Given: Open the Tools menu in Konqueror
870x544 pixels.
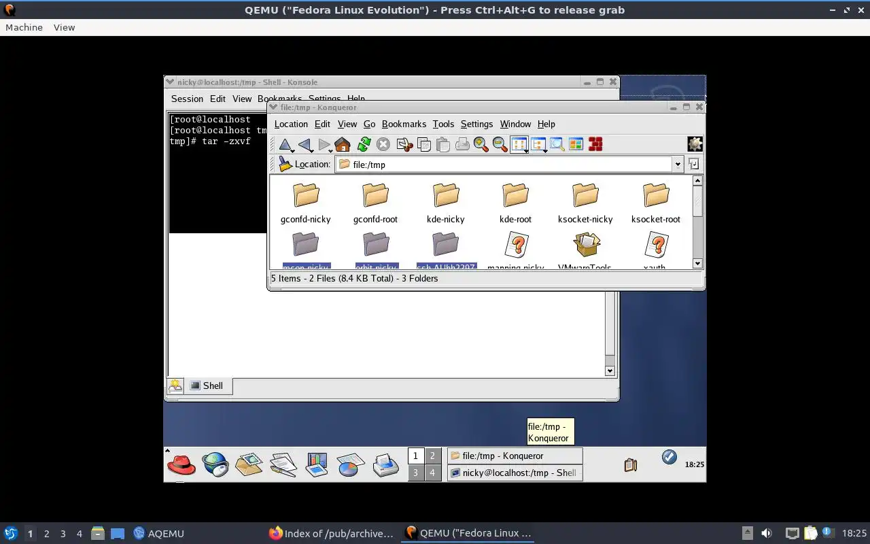Looking at the screenshot, I should [443, 124].
